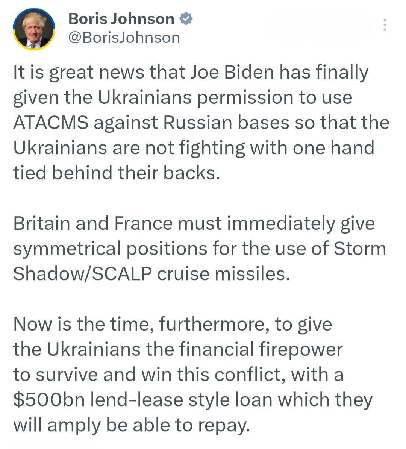Click the display name Boris Johnson
This screenshot has width=406, height=449.
[121, 19]
